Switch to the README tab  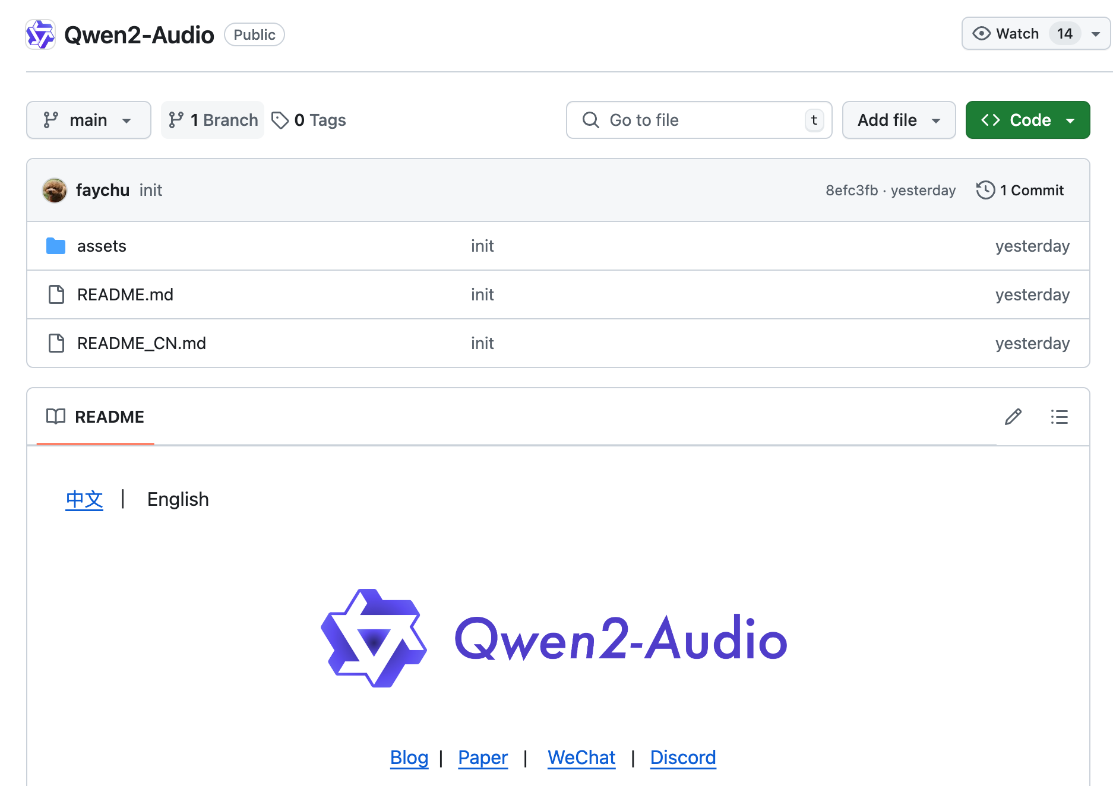click(x=109, y=417)
